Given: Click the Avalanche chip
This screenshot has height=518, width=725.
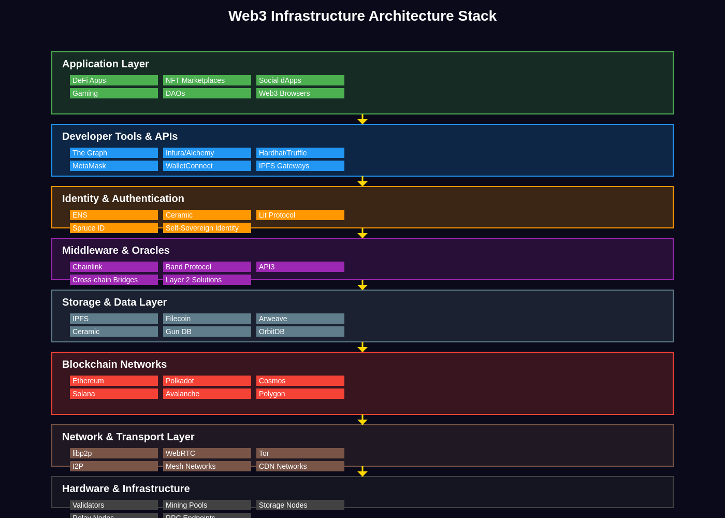Looking at the screenshot, I should click(x=207, y=394).
